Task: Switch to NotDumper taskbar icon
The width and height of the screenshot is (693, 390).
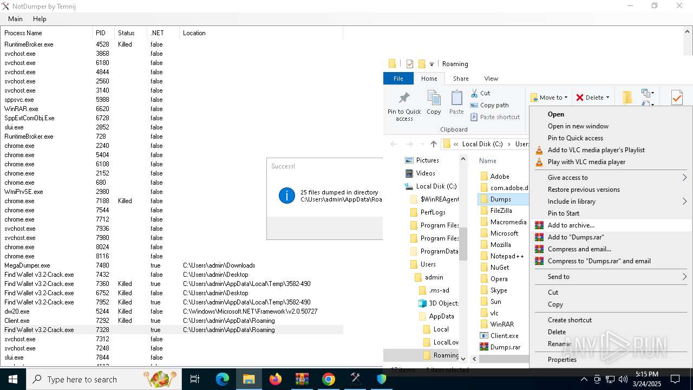Action: (355, 379)
